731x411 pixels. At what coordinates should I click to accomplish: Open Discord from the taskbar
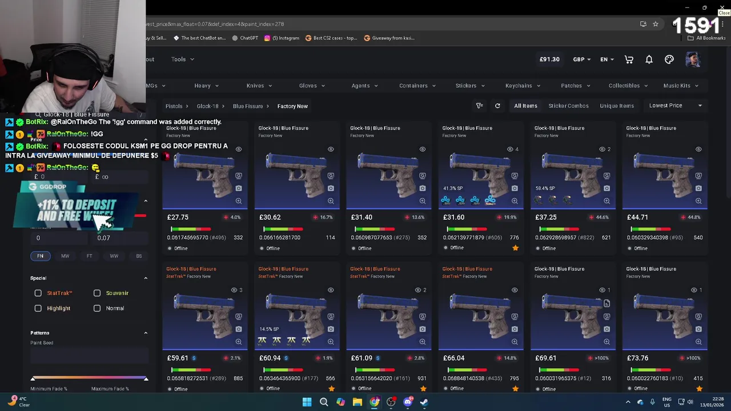tap(408, 402)
